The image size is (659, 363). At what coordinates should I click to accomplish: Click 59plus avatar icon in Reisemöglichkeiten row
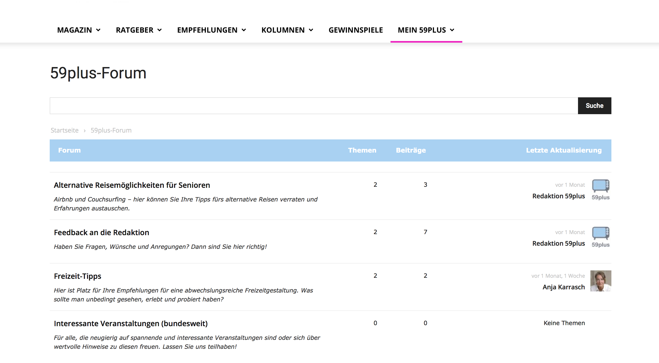tap(601, 189)
